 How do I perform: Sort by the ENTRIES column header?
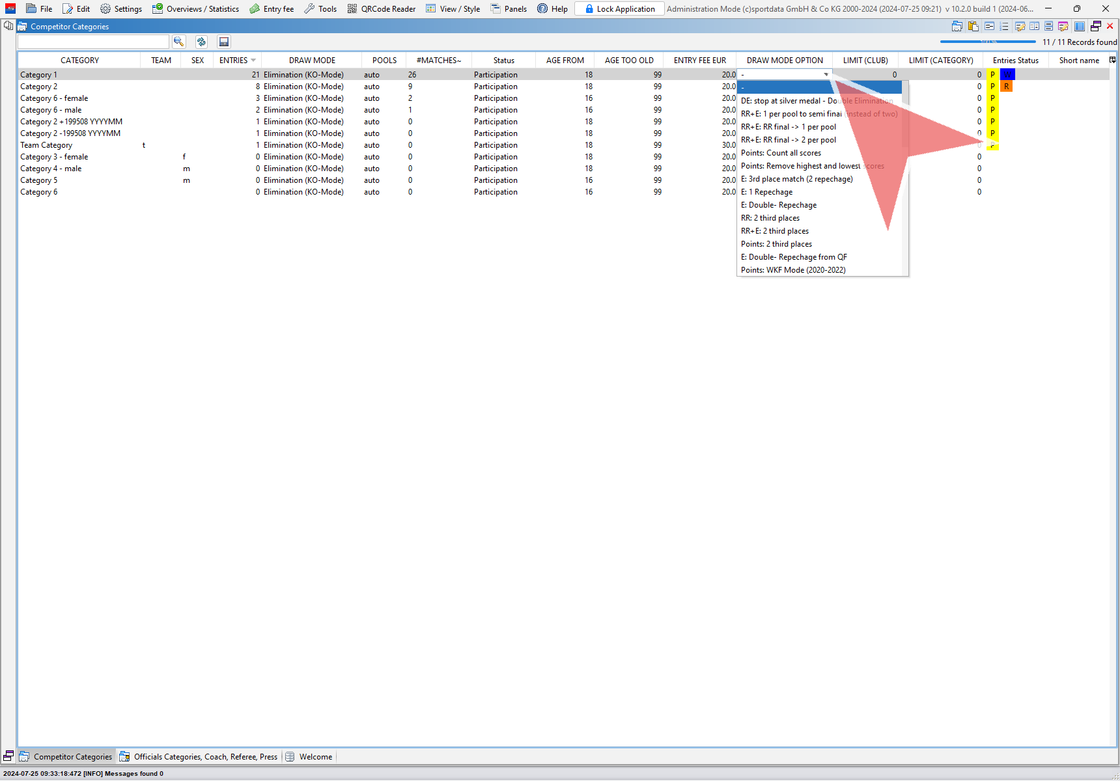tap(234, 61)
